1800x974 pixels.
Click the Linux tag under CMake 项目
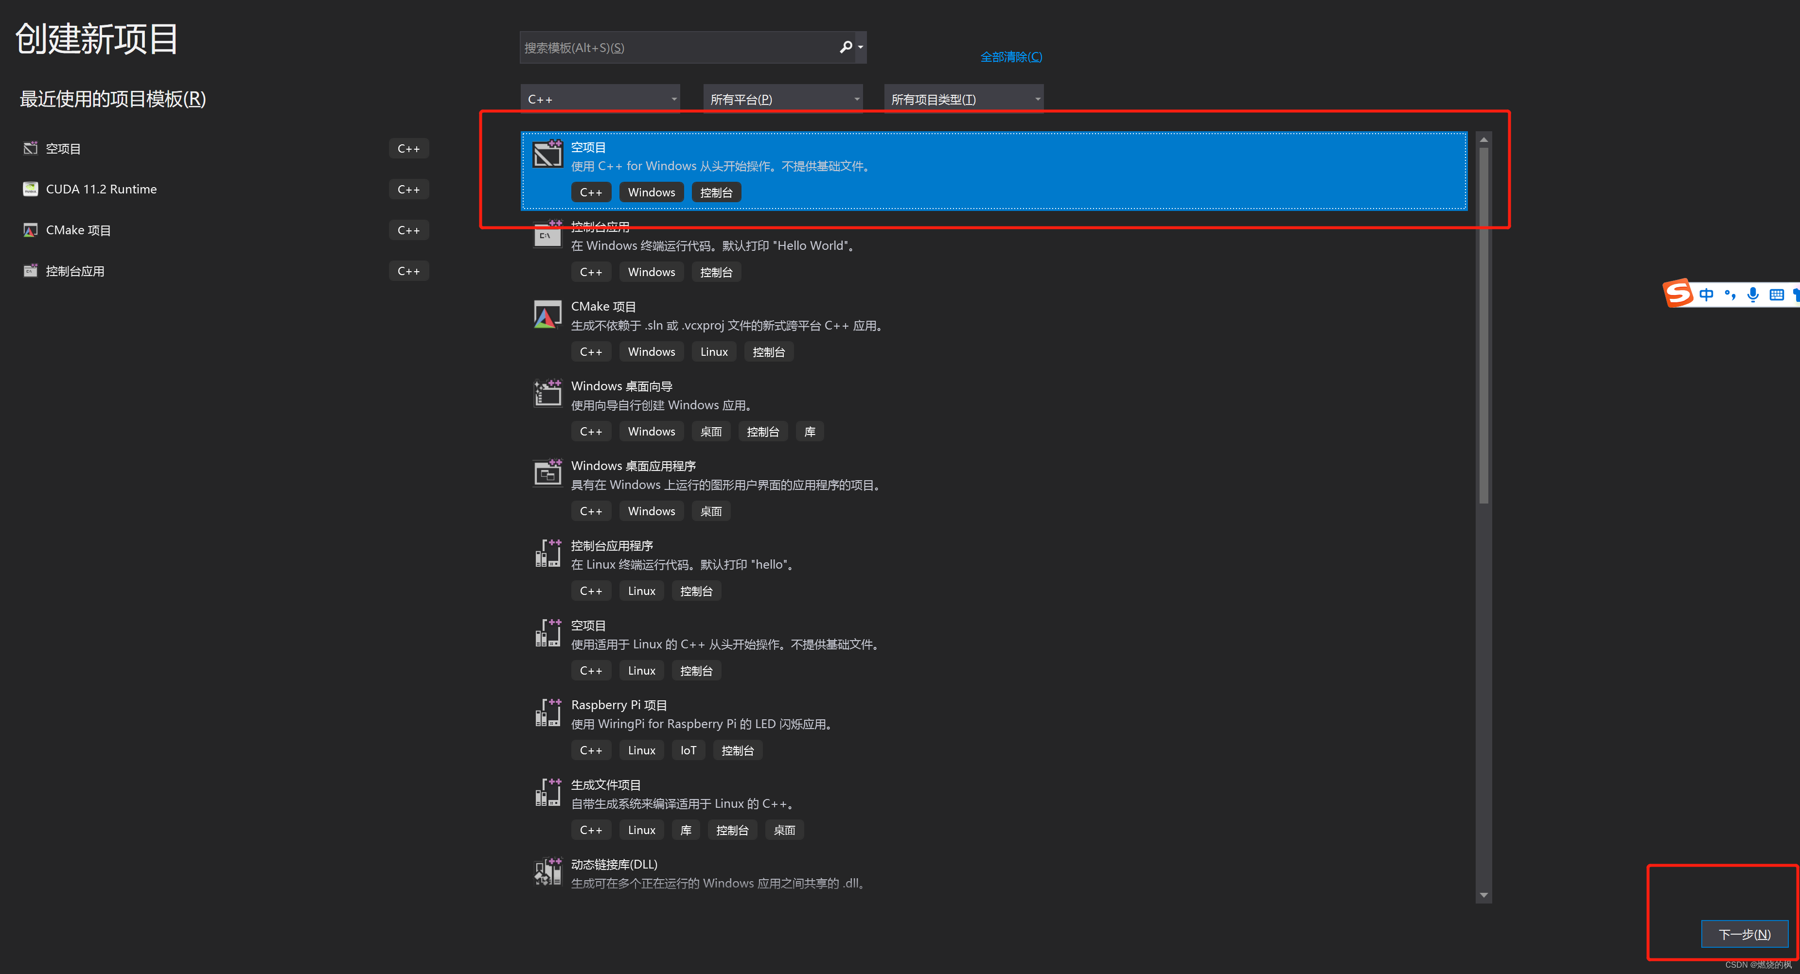pos(714,352)
